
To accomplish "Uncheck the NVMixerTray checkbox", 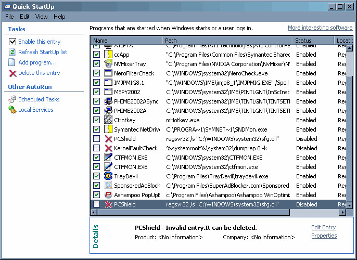I will (97, 64).
